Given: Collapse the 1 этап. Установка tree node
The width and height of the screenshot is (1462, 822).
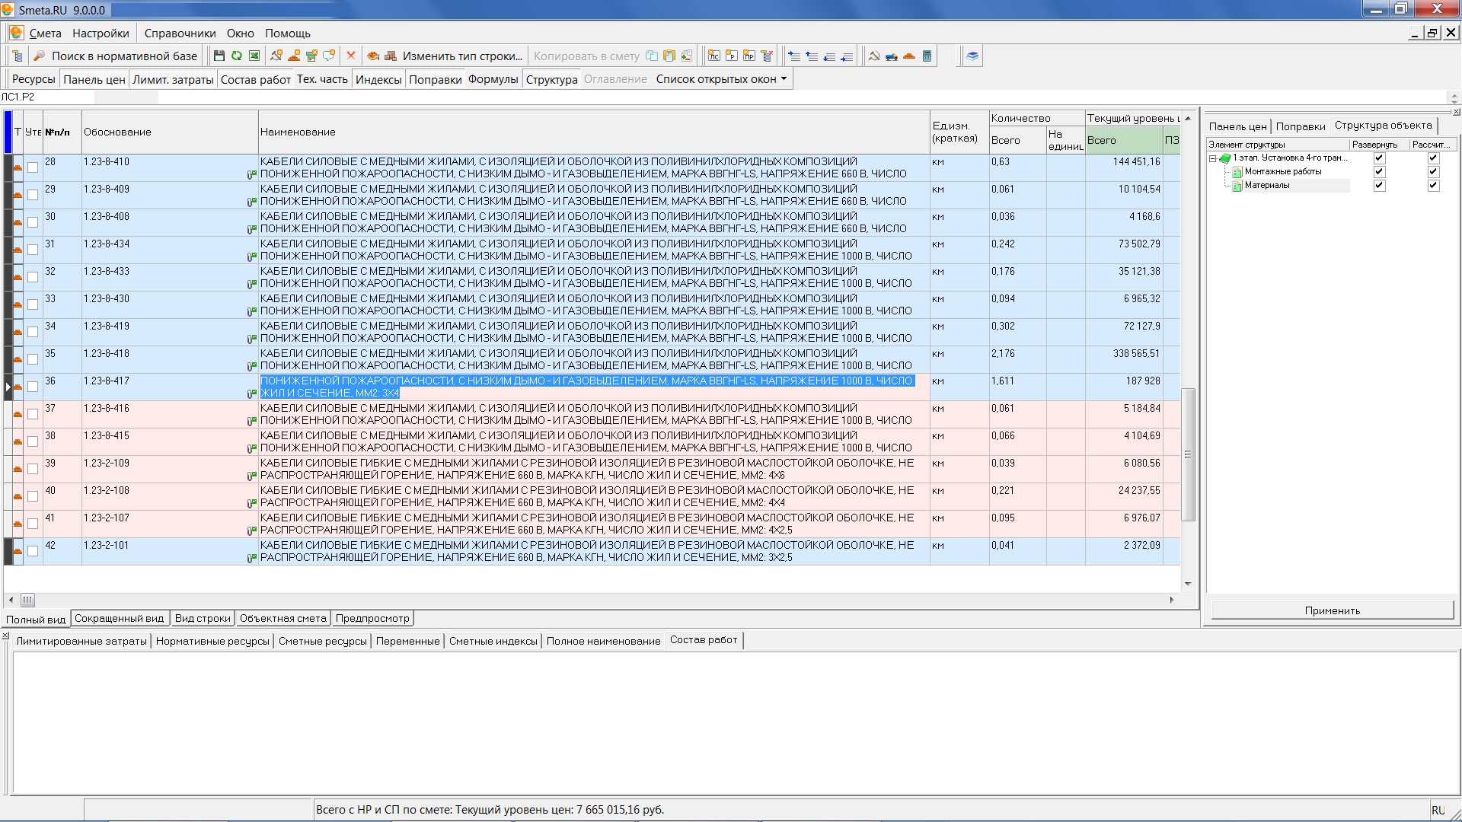Looking at the screenshot, I should [1213, 158].
